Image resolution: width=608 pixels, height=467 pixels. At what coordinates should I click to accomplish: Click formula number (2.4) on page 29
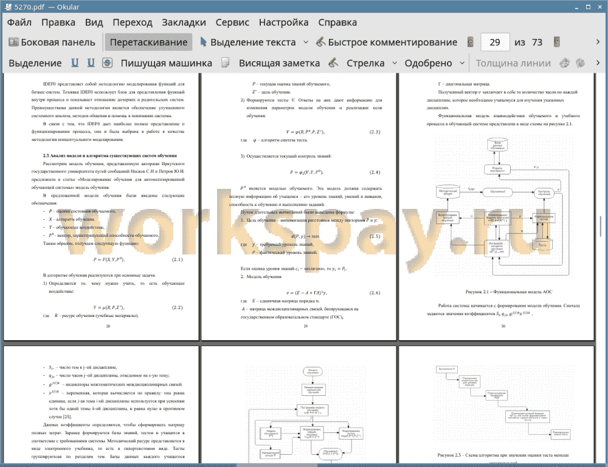click(x=375, y=172)
